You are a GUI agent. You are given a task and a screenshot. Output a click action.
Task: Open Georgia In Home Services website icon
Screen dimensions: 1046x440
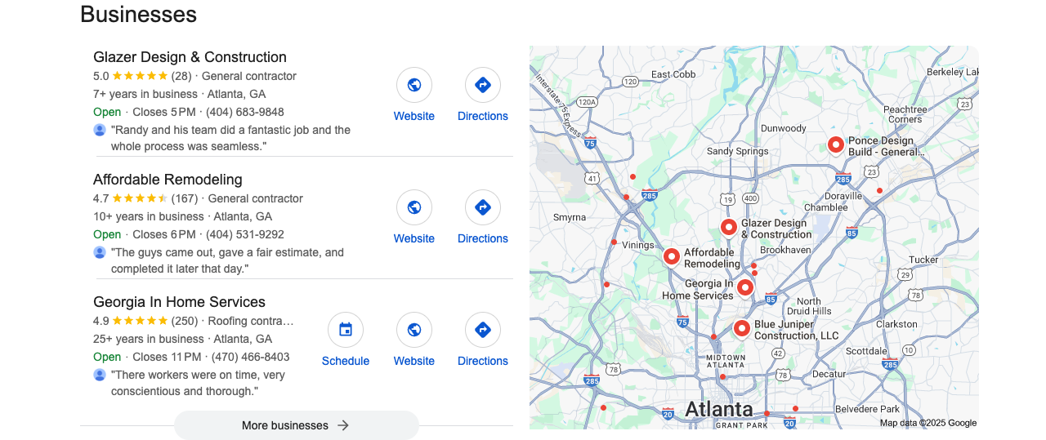pos(414,330)
